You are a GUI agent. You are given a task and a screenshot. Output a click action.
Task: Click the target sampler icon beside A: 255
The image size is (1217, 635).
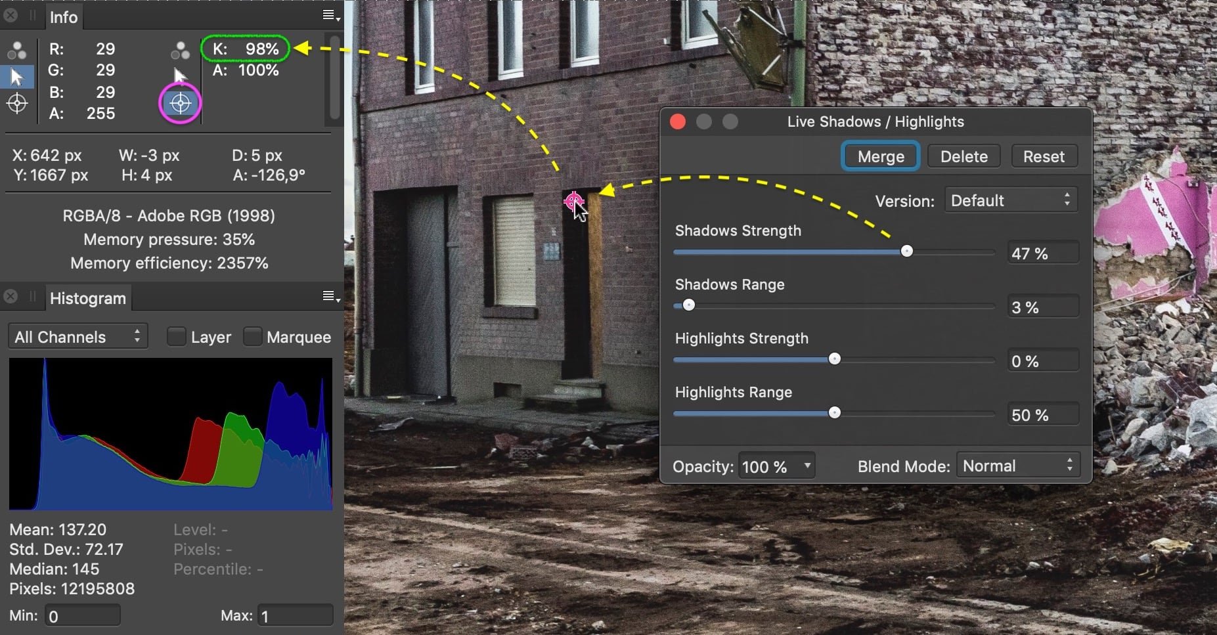click(x=17, y=104)
